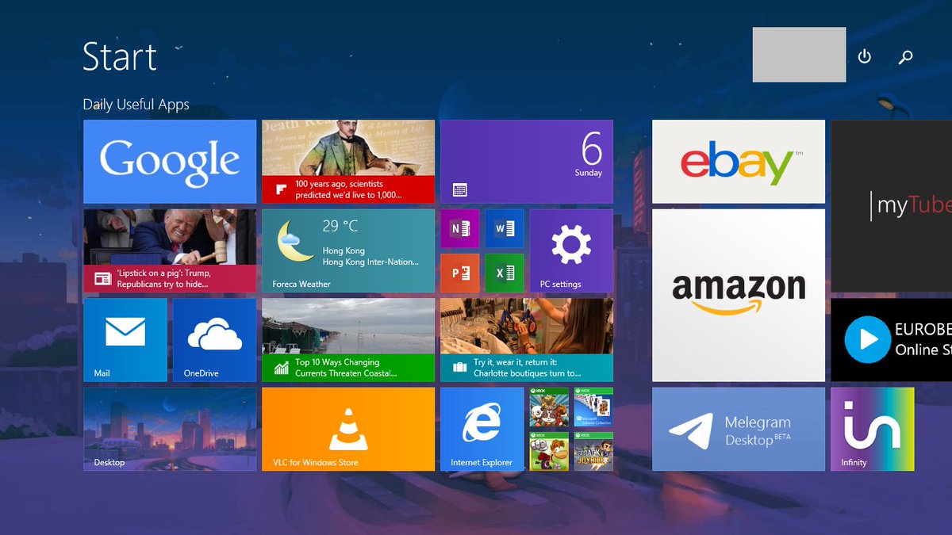Launch PowerPoint from the small tile
952x535 pixels.
459,273
